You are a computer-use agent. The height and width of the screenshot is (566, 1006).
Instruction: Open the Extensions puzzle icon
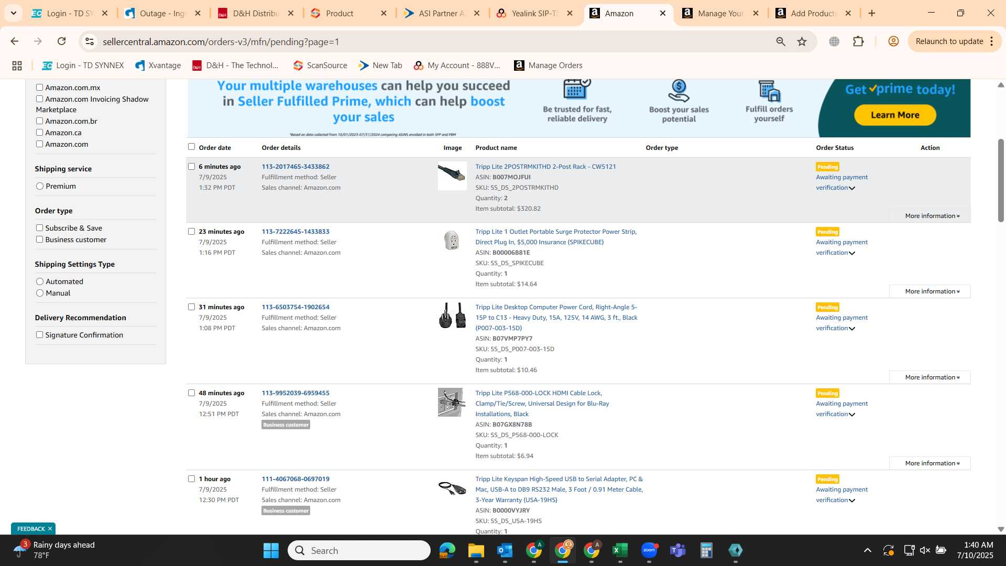tap(858, 41)
